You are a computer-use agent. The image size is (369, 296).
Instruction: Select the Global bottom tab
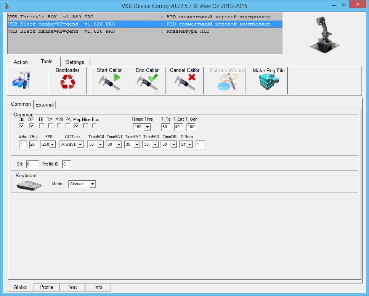pos(21,287)
